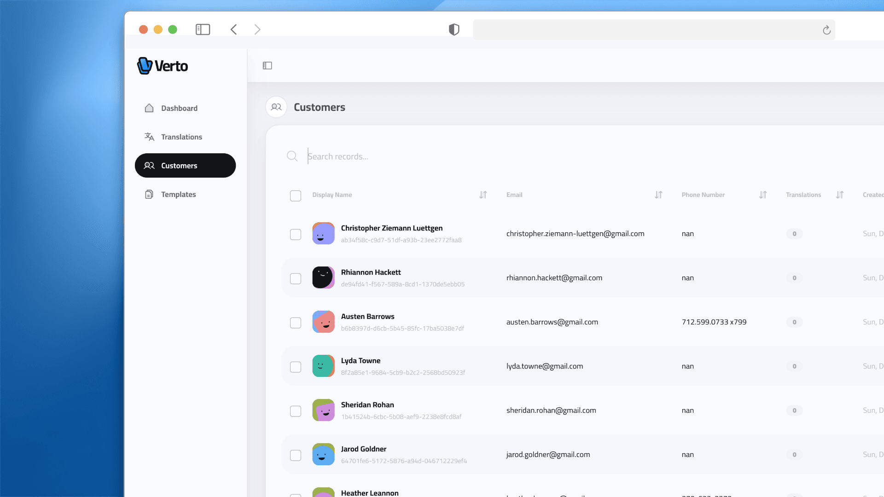Click the search magnifier icon
Screen dimensions: 884x497
pyautogui.click(x=292, y=156)
